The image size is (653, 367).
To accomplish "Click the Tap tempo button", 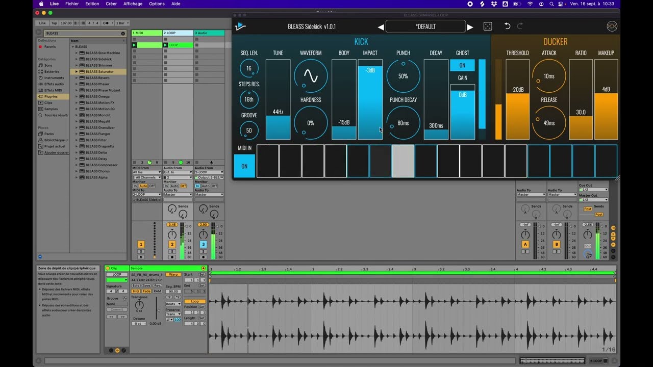I will [x=54, y=23].
